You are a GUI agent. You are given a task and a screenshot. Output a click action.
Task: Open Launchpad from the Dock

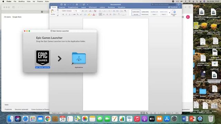(33, 119)
